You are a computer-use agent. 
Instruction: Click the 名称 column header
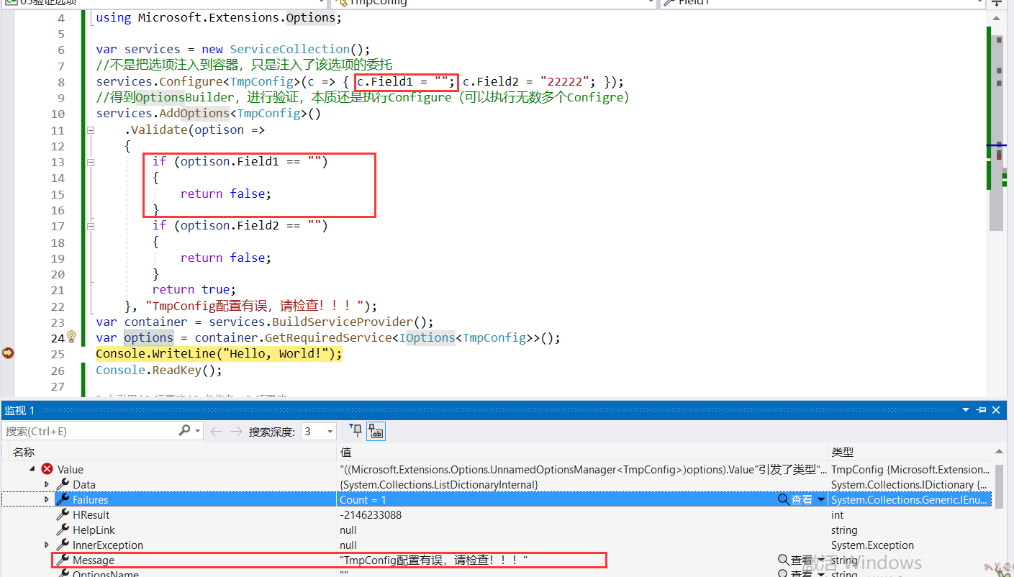click(24, 452)
